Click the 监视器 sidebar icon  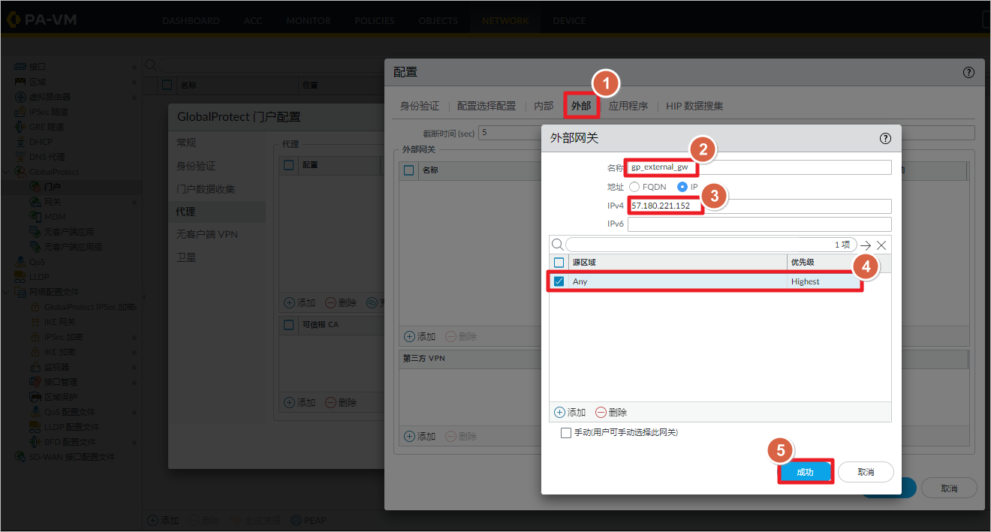pos(35,367)
